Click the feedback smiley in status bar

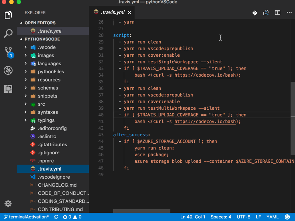(287, 217)
